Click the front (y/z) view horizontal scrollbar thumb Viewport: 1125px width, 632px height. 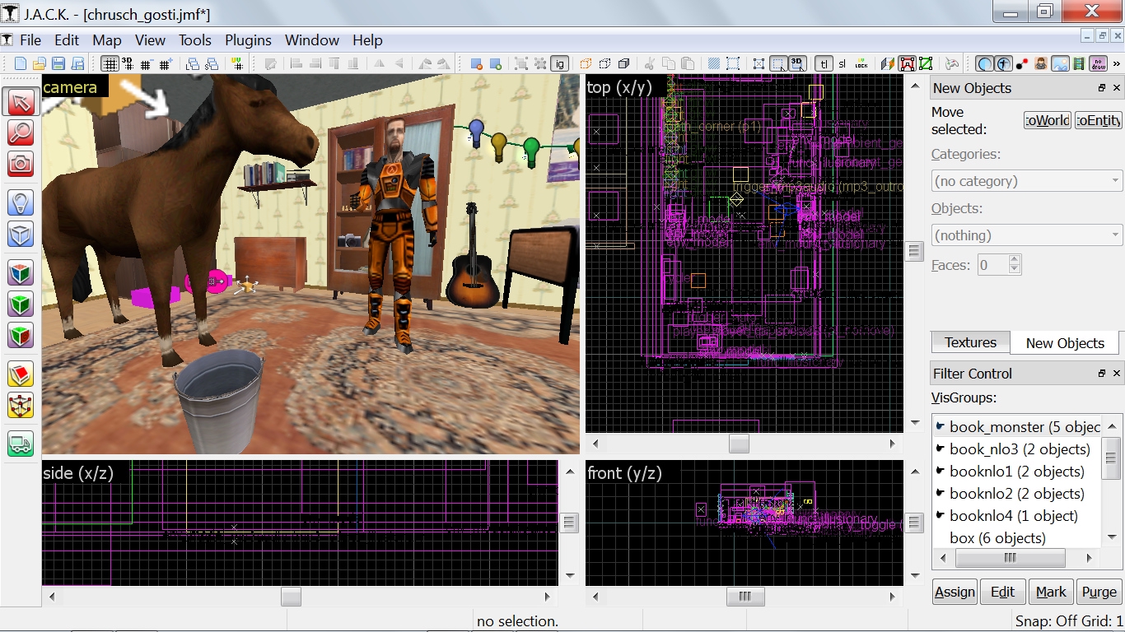tap(745, 597)
